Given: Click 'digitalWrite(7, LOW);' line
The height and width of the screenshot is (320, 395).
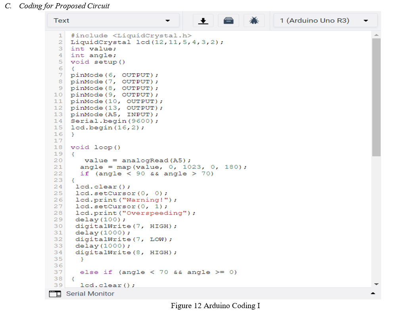Looking at the screenshot, I should coord(124,239).
